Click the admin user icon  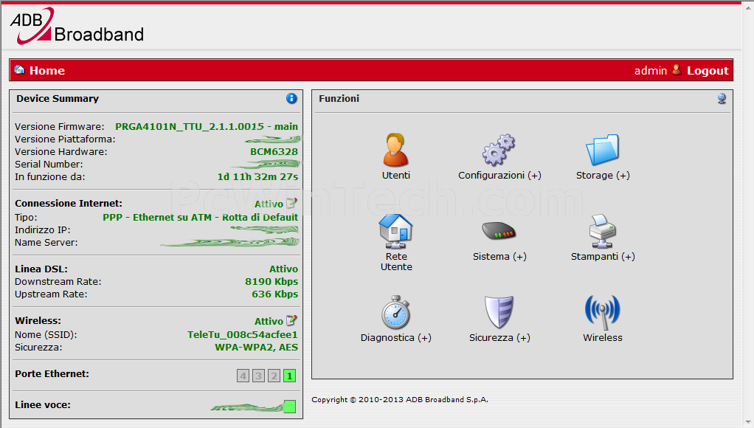point(677,69)
